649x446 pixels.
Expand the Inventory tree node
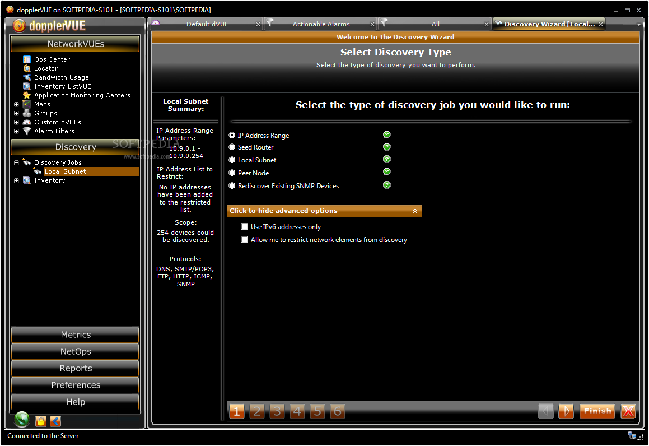pyautogui.click(x=16, y=180)
